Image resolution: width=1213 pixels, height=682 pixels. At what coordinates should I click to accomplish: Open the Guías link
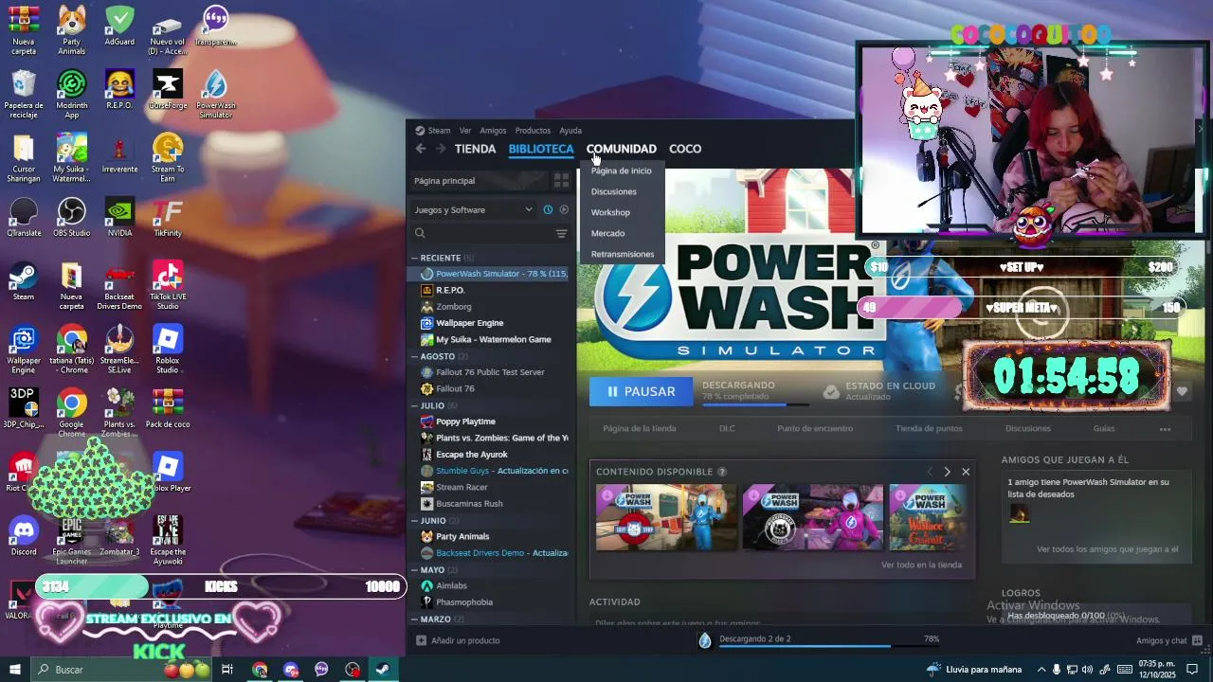(x=1104, y=428)
